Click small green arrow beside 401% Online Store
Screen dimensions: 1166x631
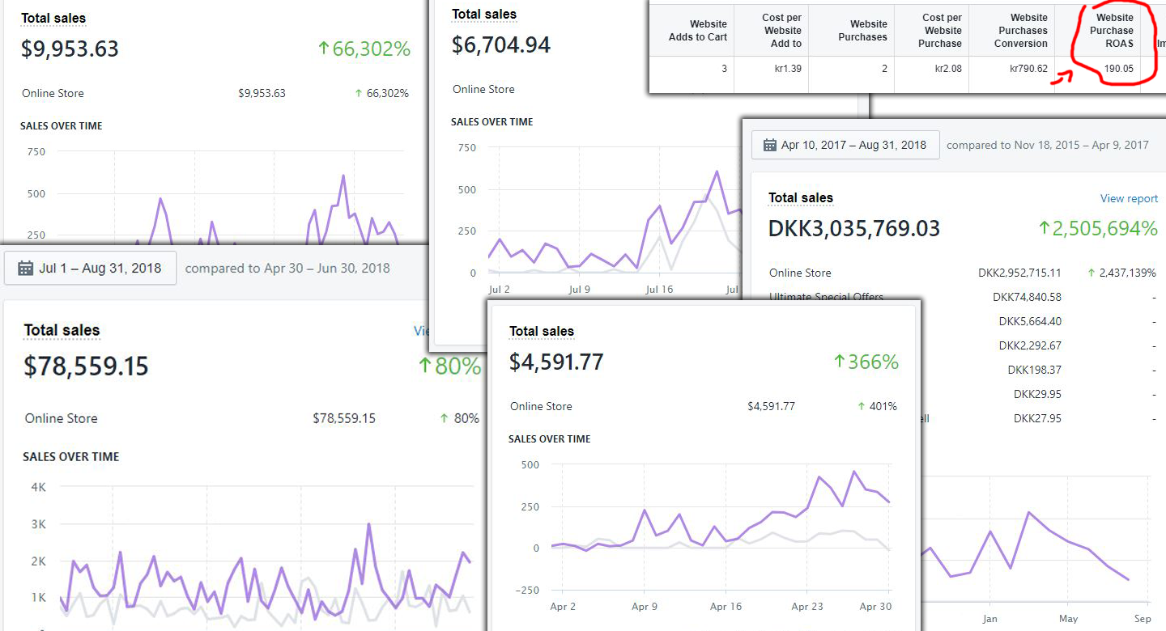pyautogui.click(x=862, y=407)
